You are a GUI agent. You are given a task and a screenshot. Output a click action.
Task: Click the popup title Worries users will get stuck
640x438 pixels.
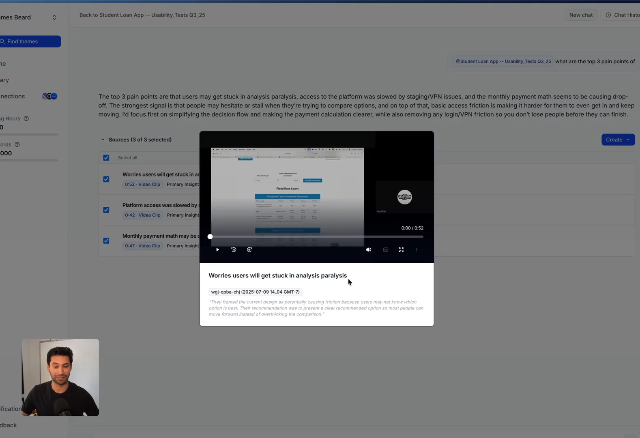(278, 276)
